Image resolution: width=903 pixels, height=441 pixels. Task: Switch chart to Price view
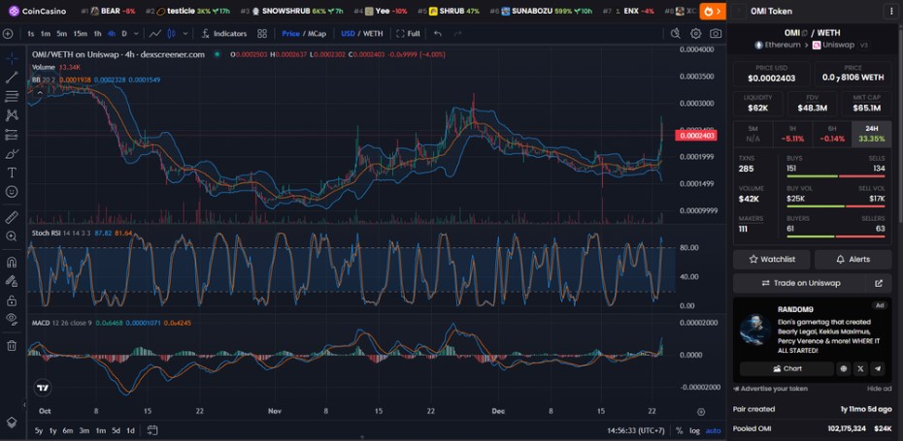tap(290, 34)
